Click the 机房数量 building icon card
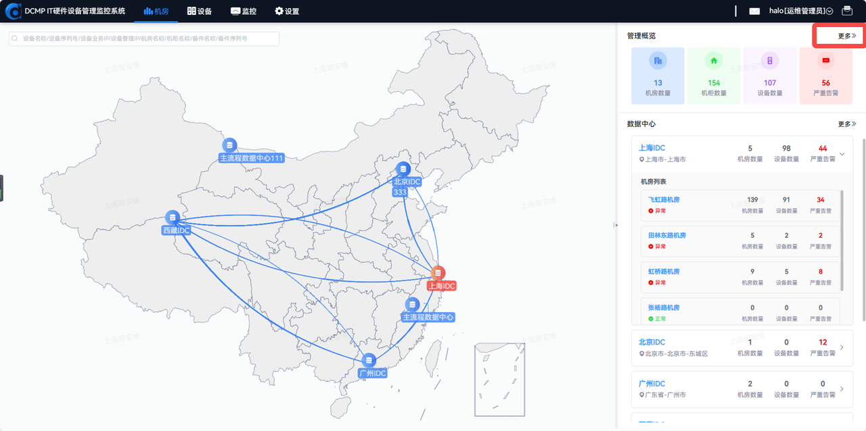866x431 pixels. click(658, 76)
